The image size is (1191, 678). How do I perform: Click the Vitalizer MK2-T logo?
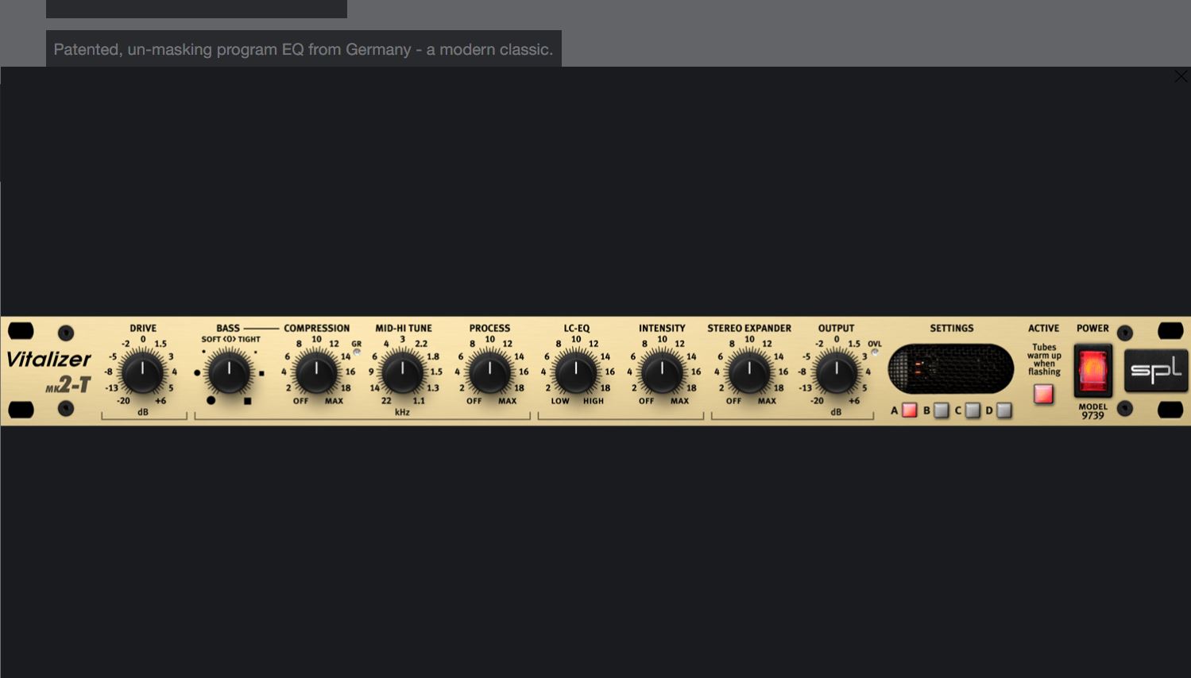pyautogui.click(x=49, y=372)
